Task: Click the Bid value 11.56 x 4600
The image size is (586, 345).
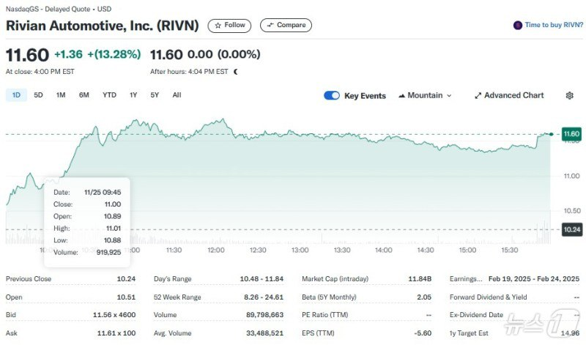Action: tap(114, 315)
